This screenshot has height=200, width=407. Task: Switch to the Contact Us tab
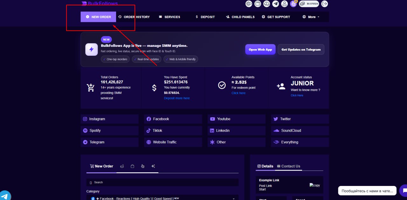[x=288, y=166]
